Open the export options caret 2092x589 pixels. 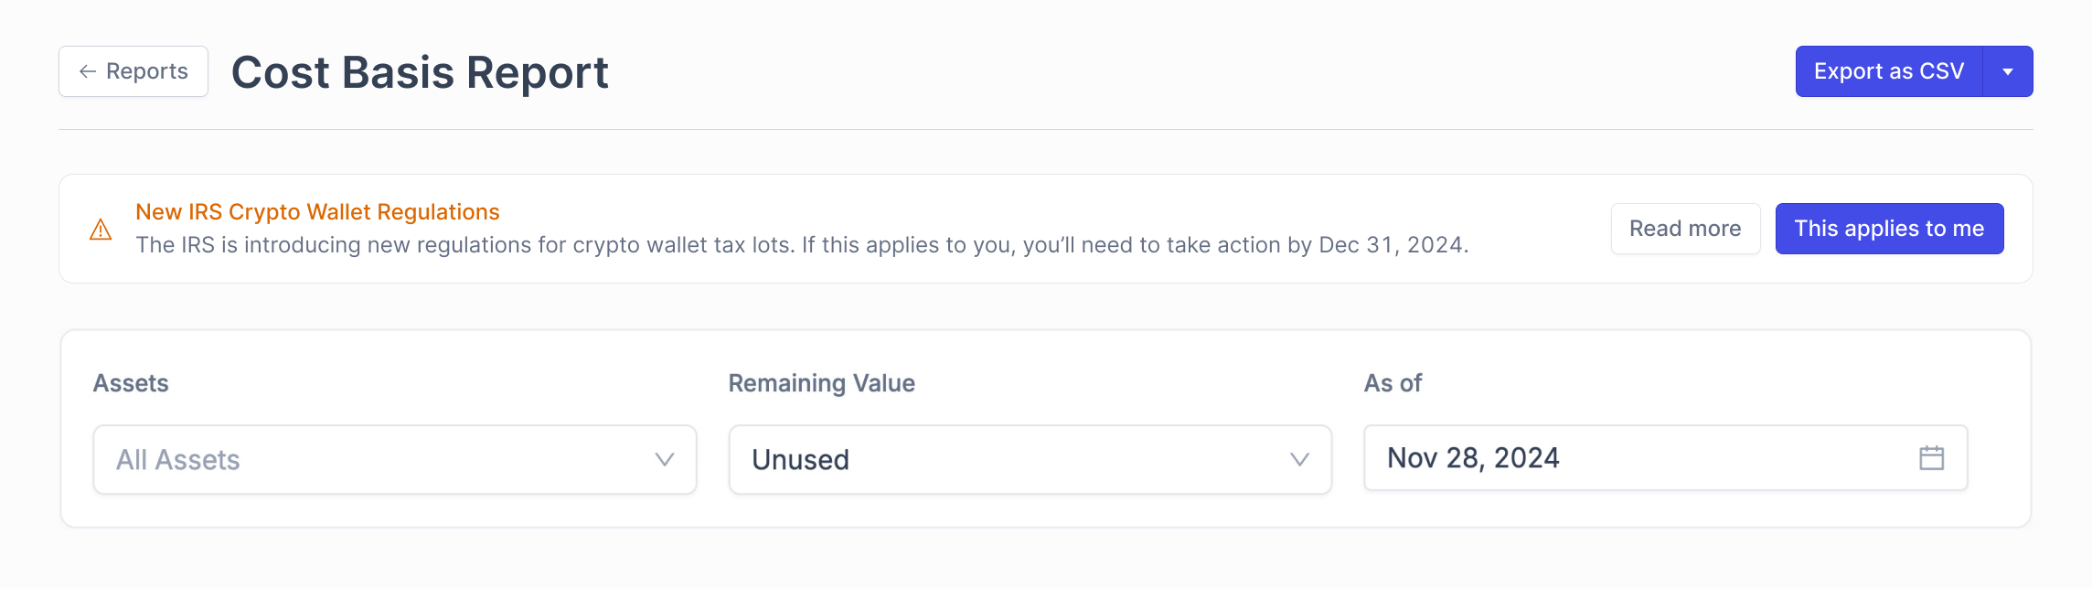2008,71
